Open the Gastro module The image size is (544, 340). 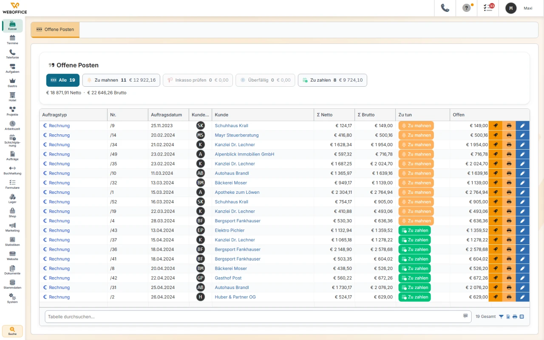coord(12,83)
